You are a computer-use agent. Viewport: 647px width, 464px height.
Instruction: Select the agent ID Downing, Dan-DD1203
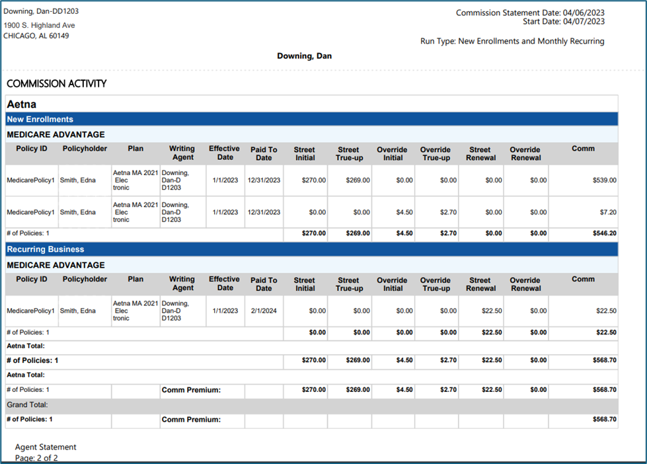41,12
